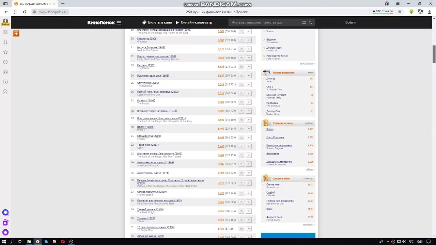Toggle favorite star for Пианист (2002)
Image resolution: width=436 pixels, height=245 pixels.
point(242,102)
